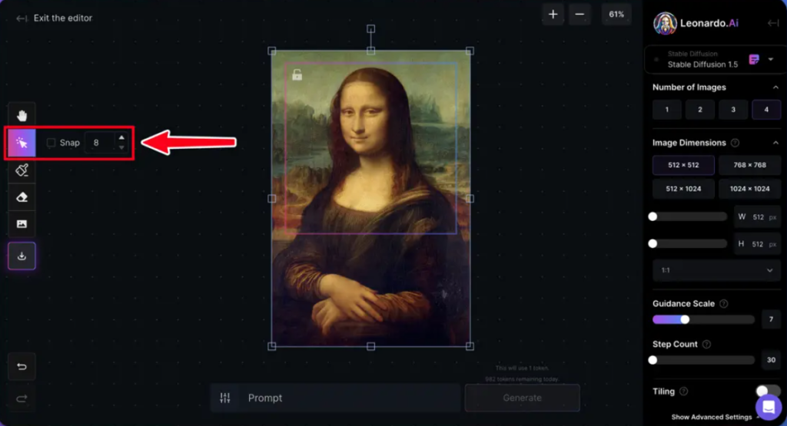Image resolution: width=787 pixels, height=426 pixels.
Task: Select the Eraser tool
Action: 22,197
